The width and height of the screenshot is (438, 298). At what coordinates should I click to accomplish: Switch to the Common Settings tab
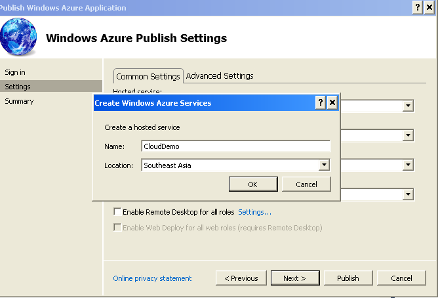coord(148,76)
